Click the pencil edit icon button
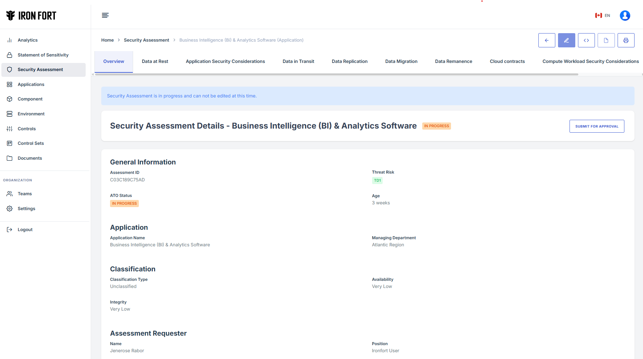This screenshot has height=359, width=643. 566,40
